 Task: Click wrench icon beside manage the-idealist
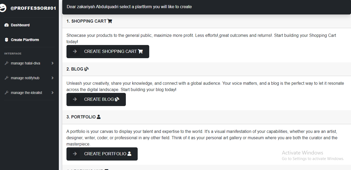point(7,93)
